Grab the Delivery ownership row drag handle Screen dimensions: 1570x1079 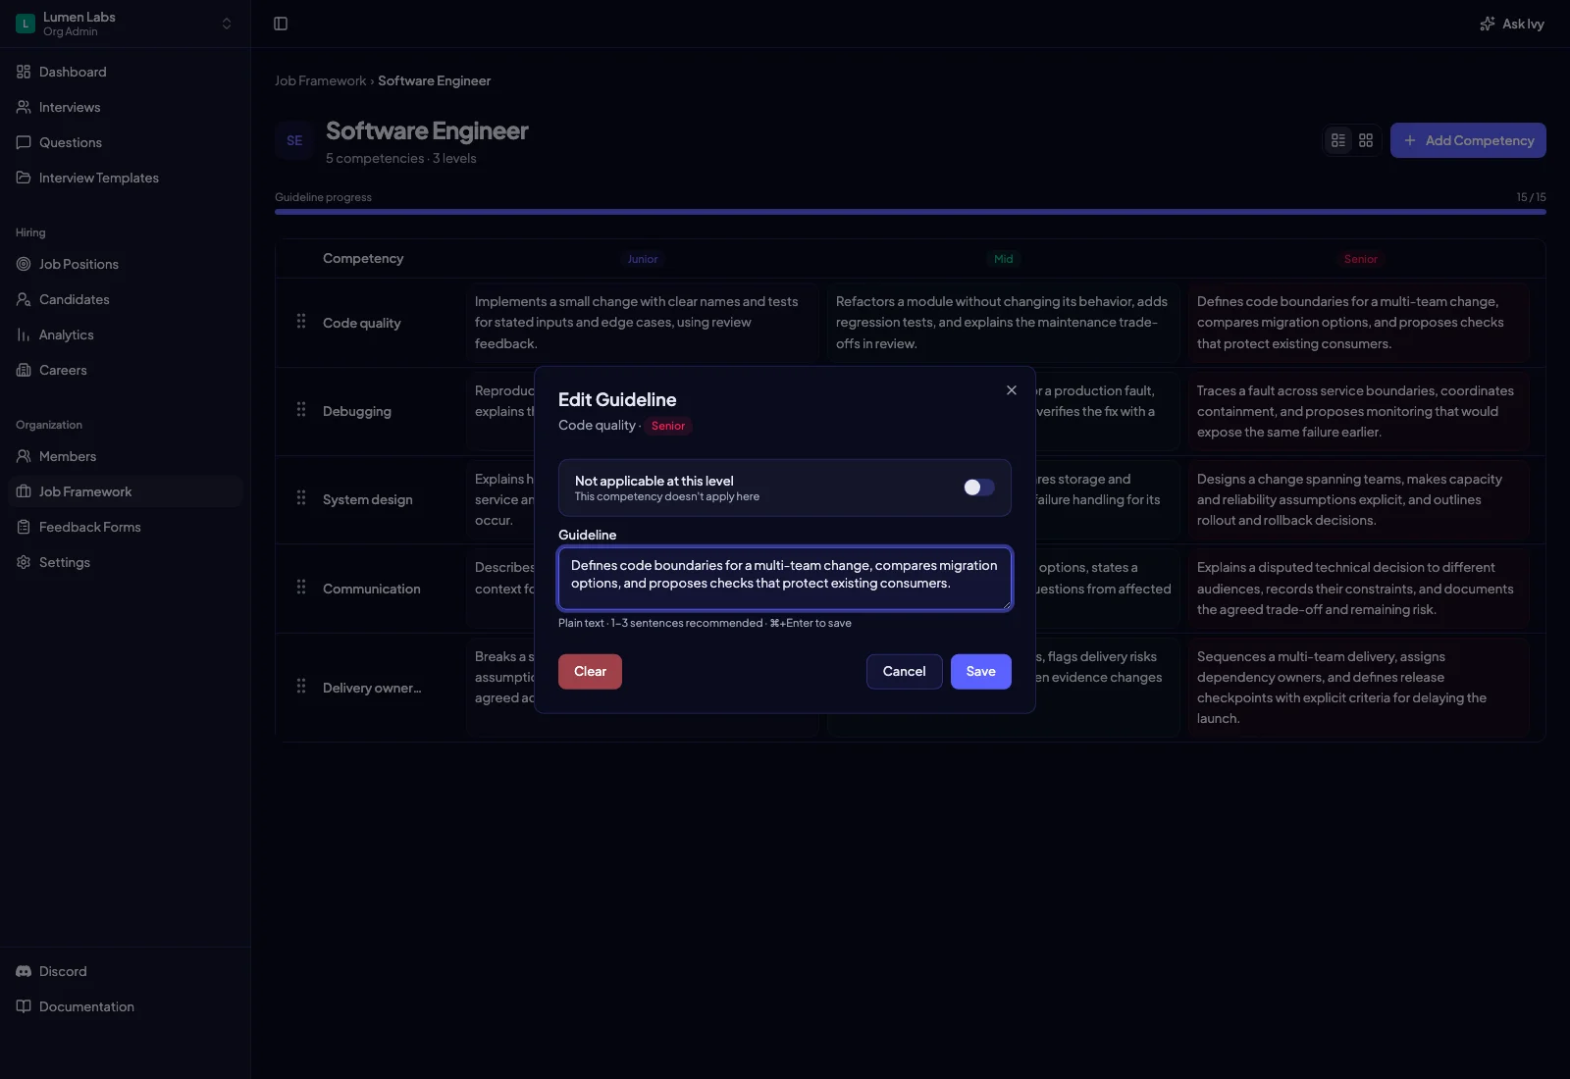[301, 686]
